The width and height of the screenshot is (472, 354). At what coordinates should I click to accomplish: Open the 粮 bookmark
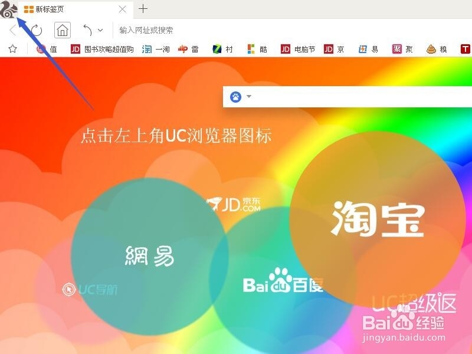tap(437, 49)
